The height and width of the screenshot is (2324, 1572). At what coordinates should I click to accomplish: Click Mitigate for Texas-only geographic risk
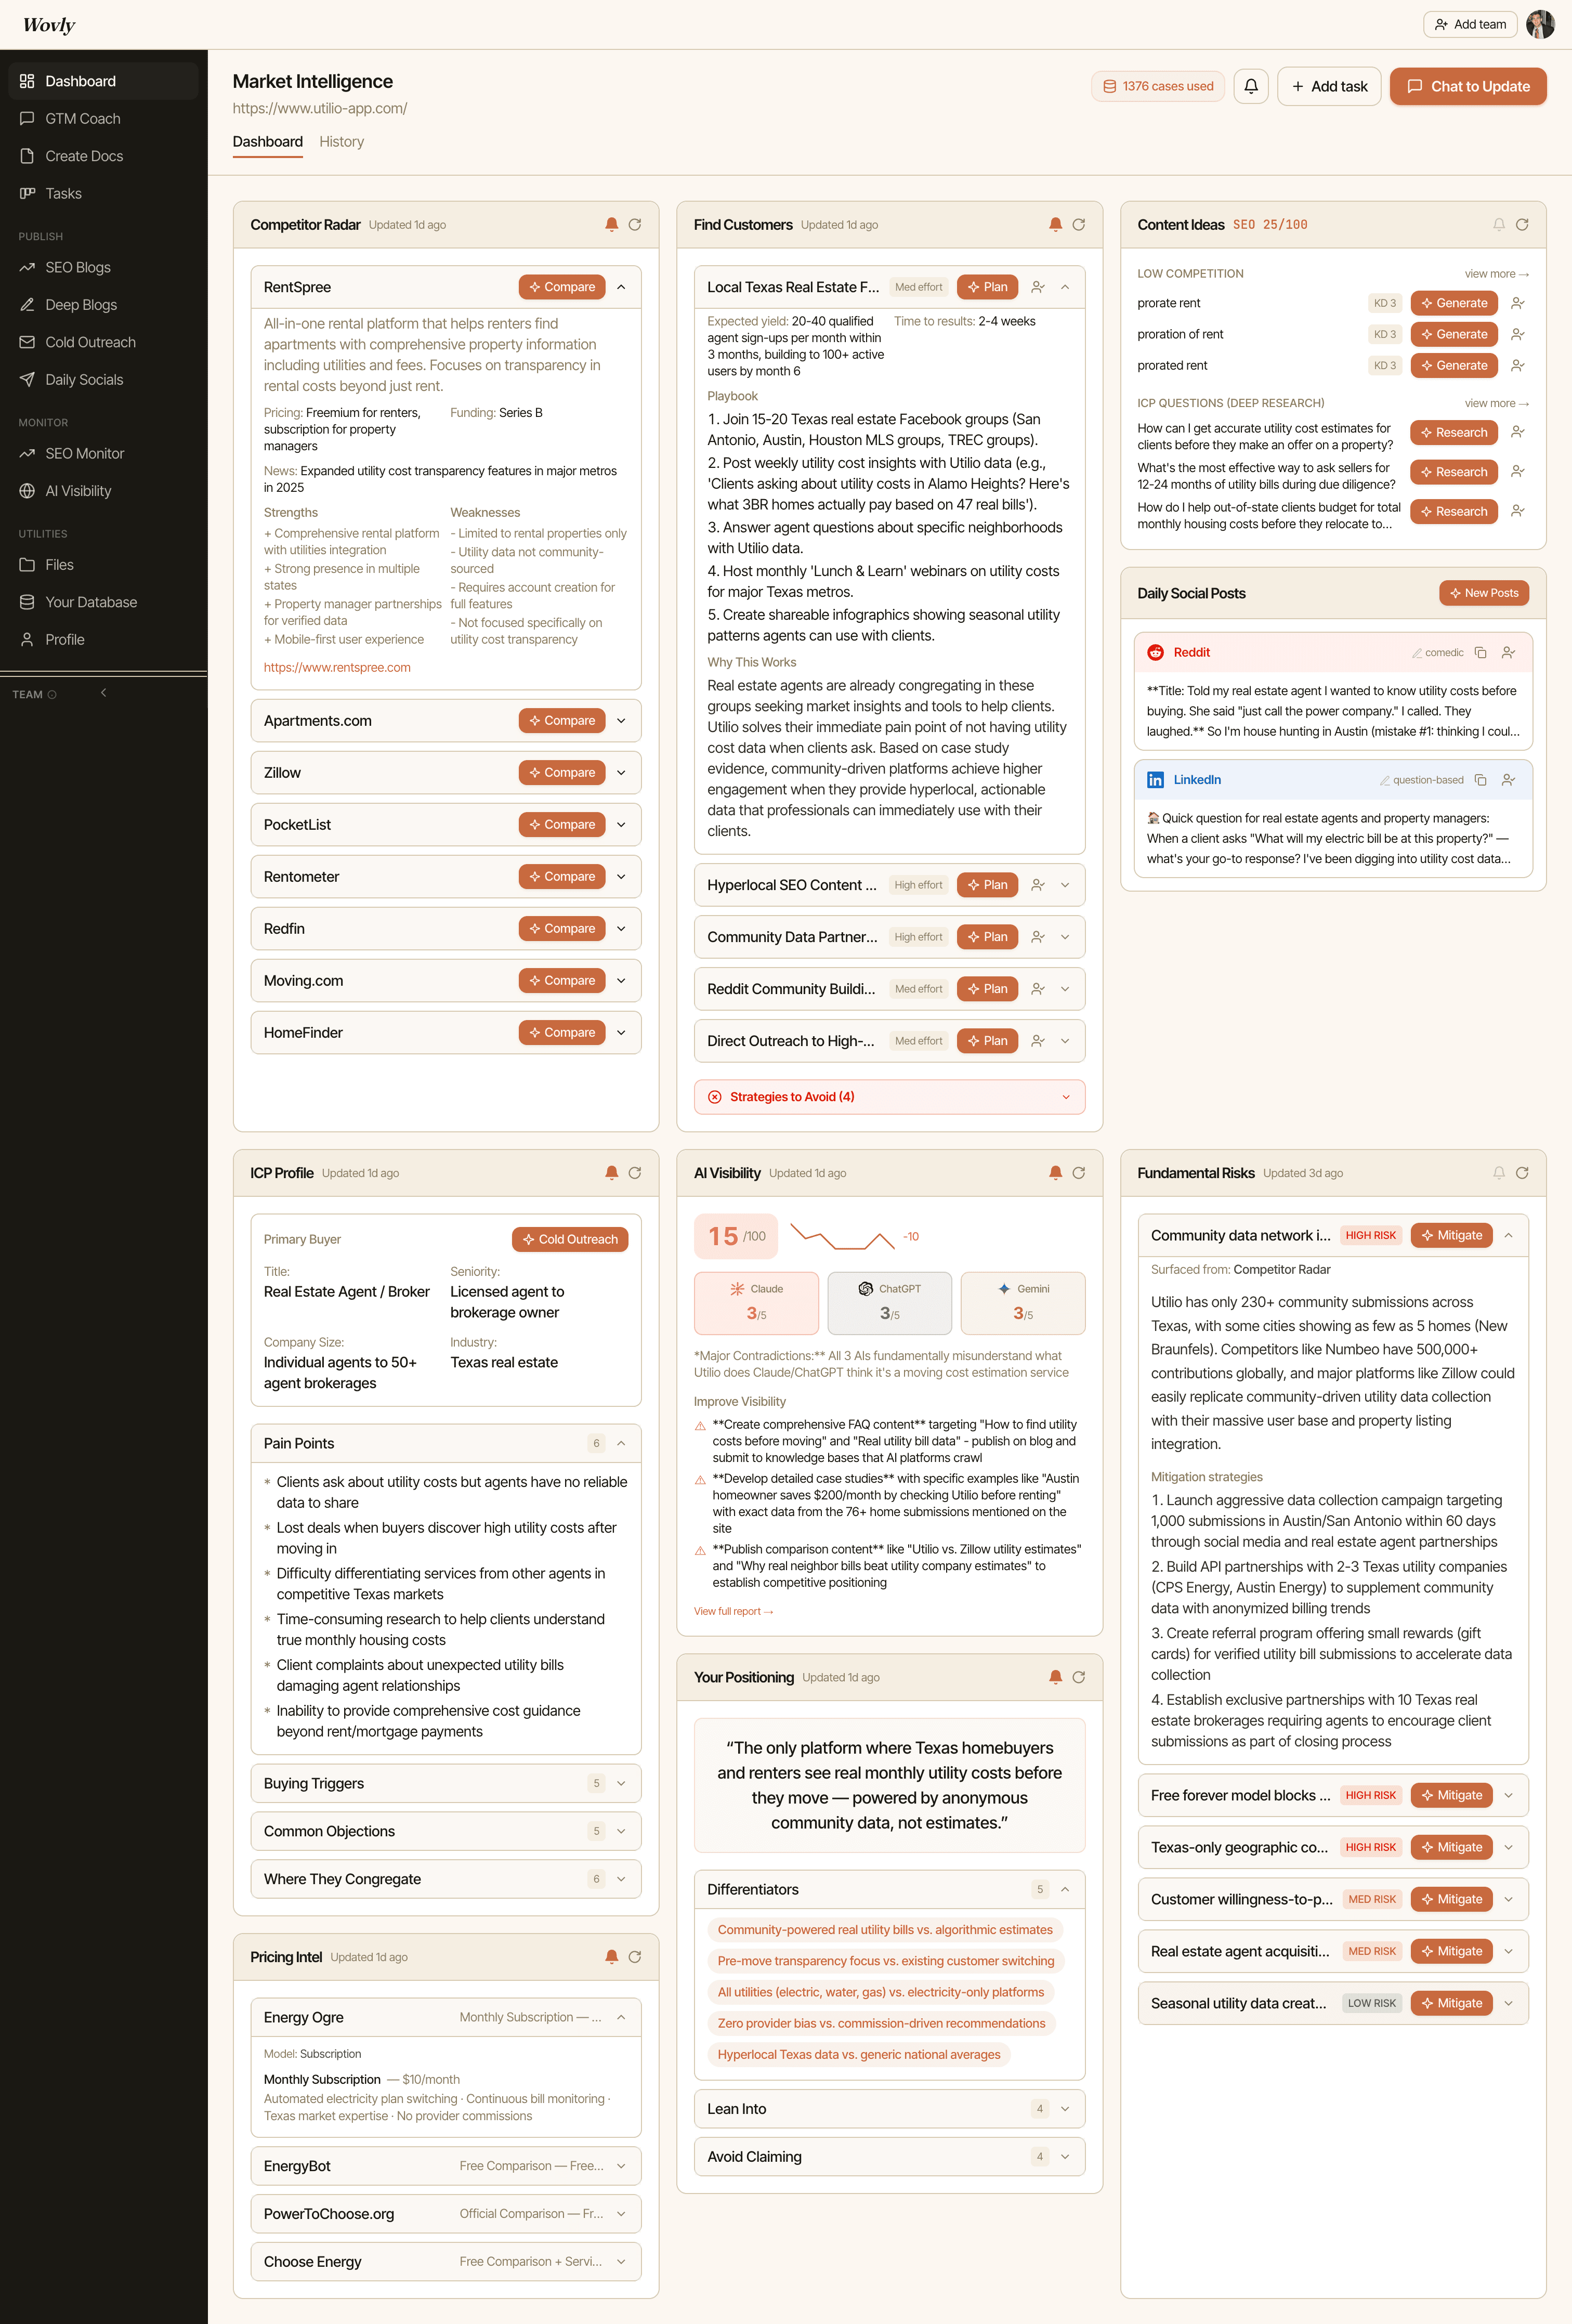click(x=1452, y=1847)
